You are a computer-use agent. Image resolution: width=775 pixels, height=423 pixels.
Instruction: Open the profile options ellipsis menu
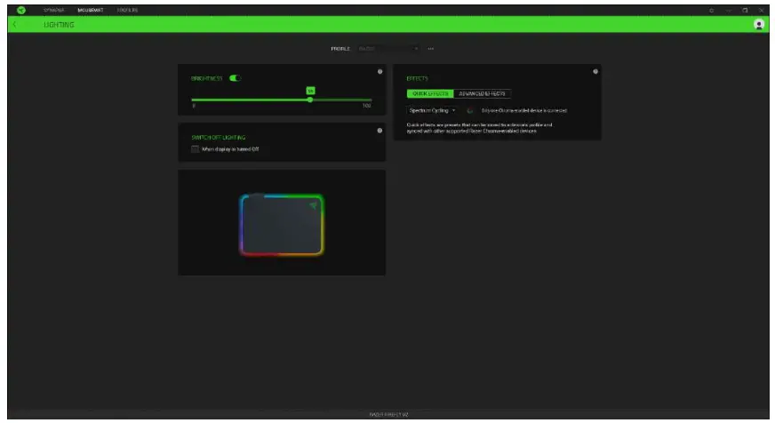click(431, 48)
